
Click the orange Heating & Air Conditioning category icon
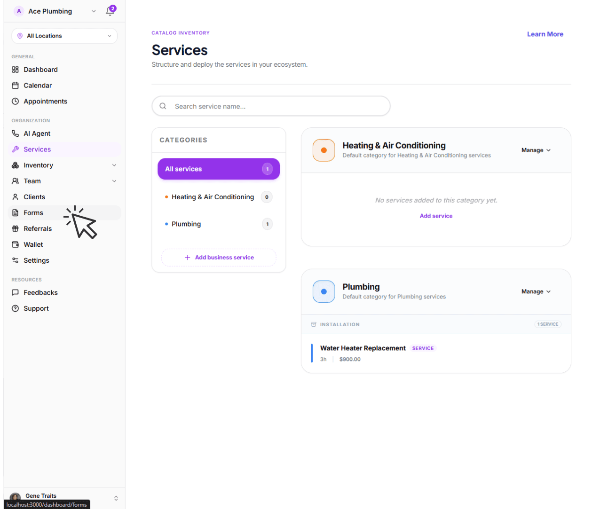click(324, 150)
